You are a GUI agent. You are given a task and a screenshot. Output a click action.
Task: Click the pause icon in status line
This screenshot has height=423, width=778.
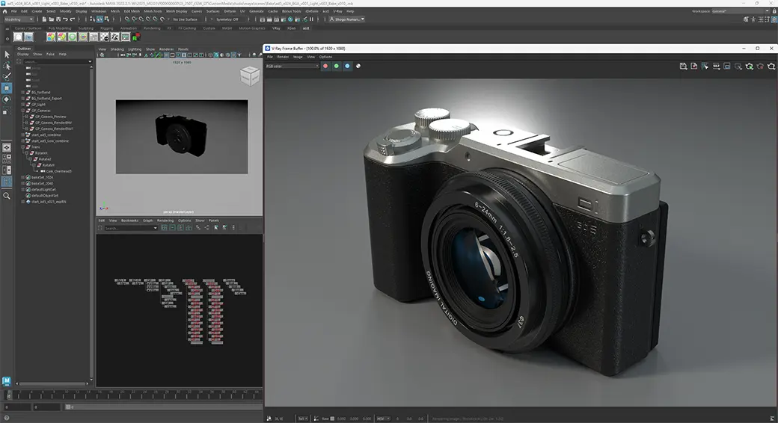(x=312, y=19)
